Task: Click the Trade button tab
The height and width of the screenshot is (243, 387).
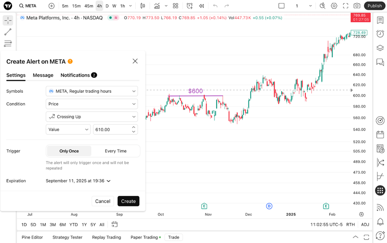Action: pyautogui.click(x=174, y=237)
